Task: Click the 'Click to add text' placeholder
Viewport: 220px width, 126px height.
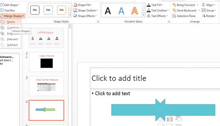Action: pos(112,93)
